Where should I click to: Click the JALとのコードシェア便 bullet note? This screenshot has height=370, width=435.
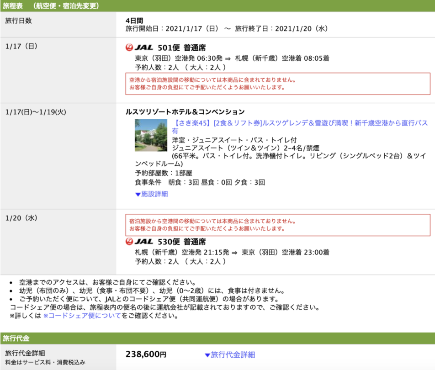pyautogui.click(x=149, y=299)
